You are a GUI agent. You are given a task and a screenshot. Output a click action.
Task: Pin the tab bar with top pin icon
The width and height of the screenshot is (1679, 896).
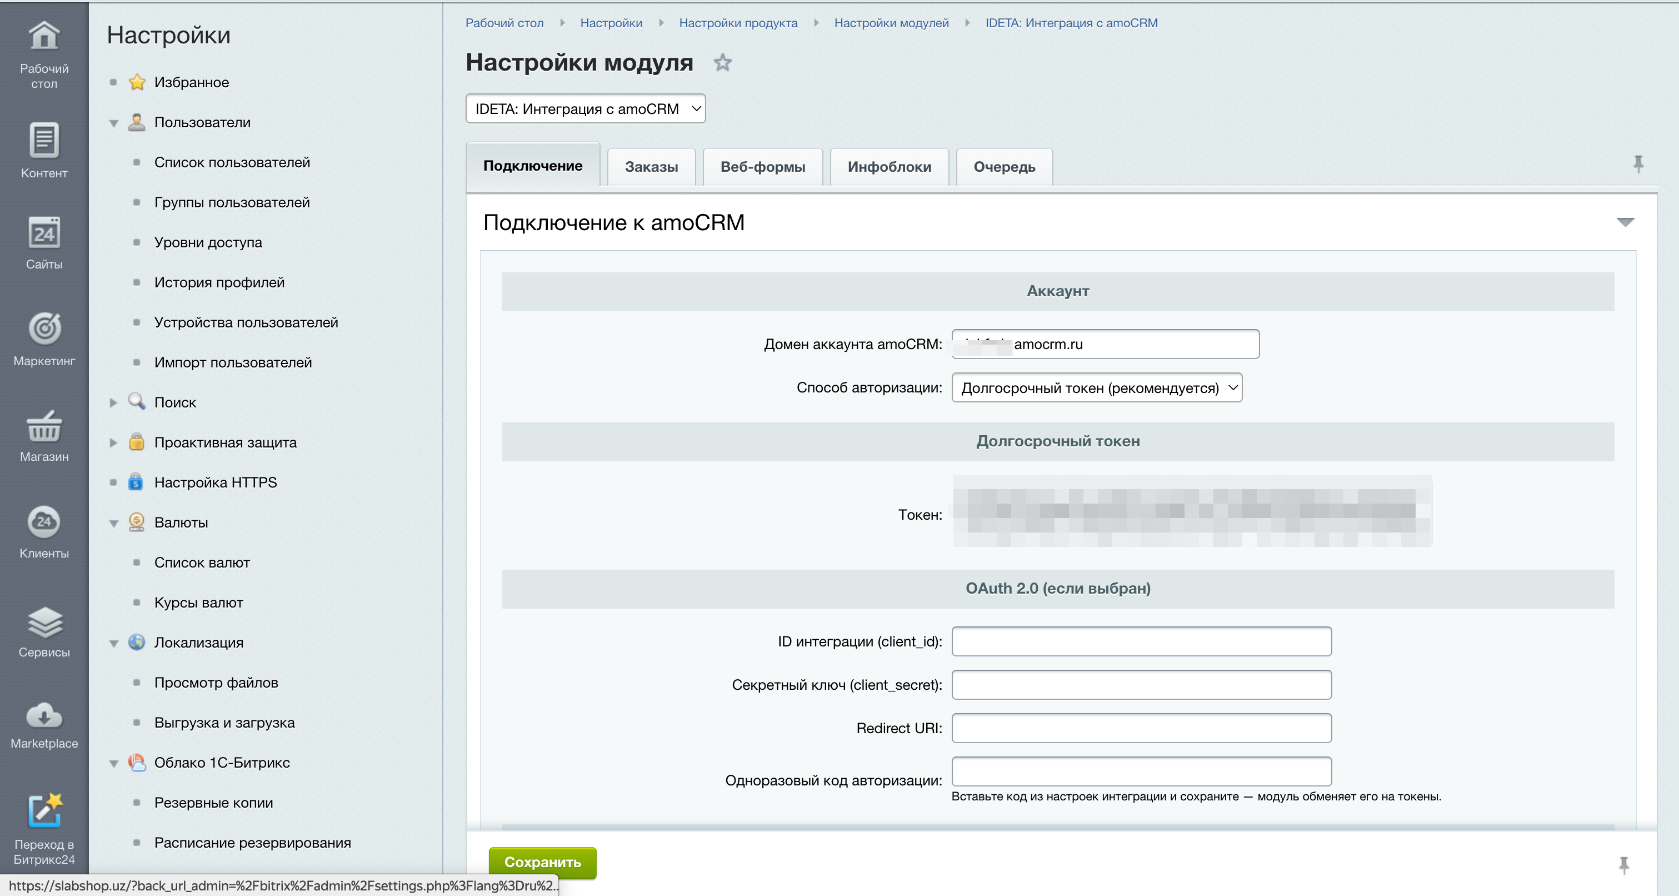[1638, 163]
